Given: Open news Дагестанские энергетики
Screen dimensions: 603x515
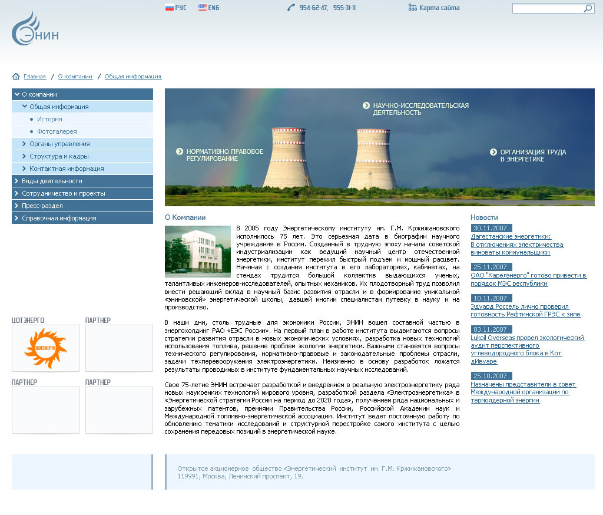Looking at the screenshot, I should [x=517, y=245].
